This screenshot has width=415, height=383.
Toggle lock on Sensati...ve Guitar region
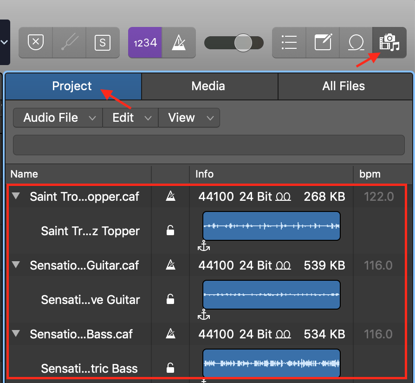pyautogui.click(x=170, y=299)
